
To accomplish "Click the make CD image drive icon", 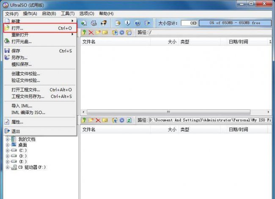I will [94, 23].
